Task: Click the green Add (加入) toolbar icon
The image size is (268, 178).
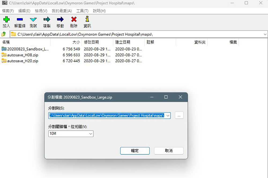Action: point(6,20)
